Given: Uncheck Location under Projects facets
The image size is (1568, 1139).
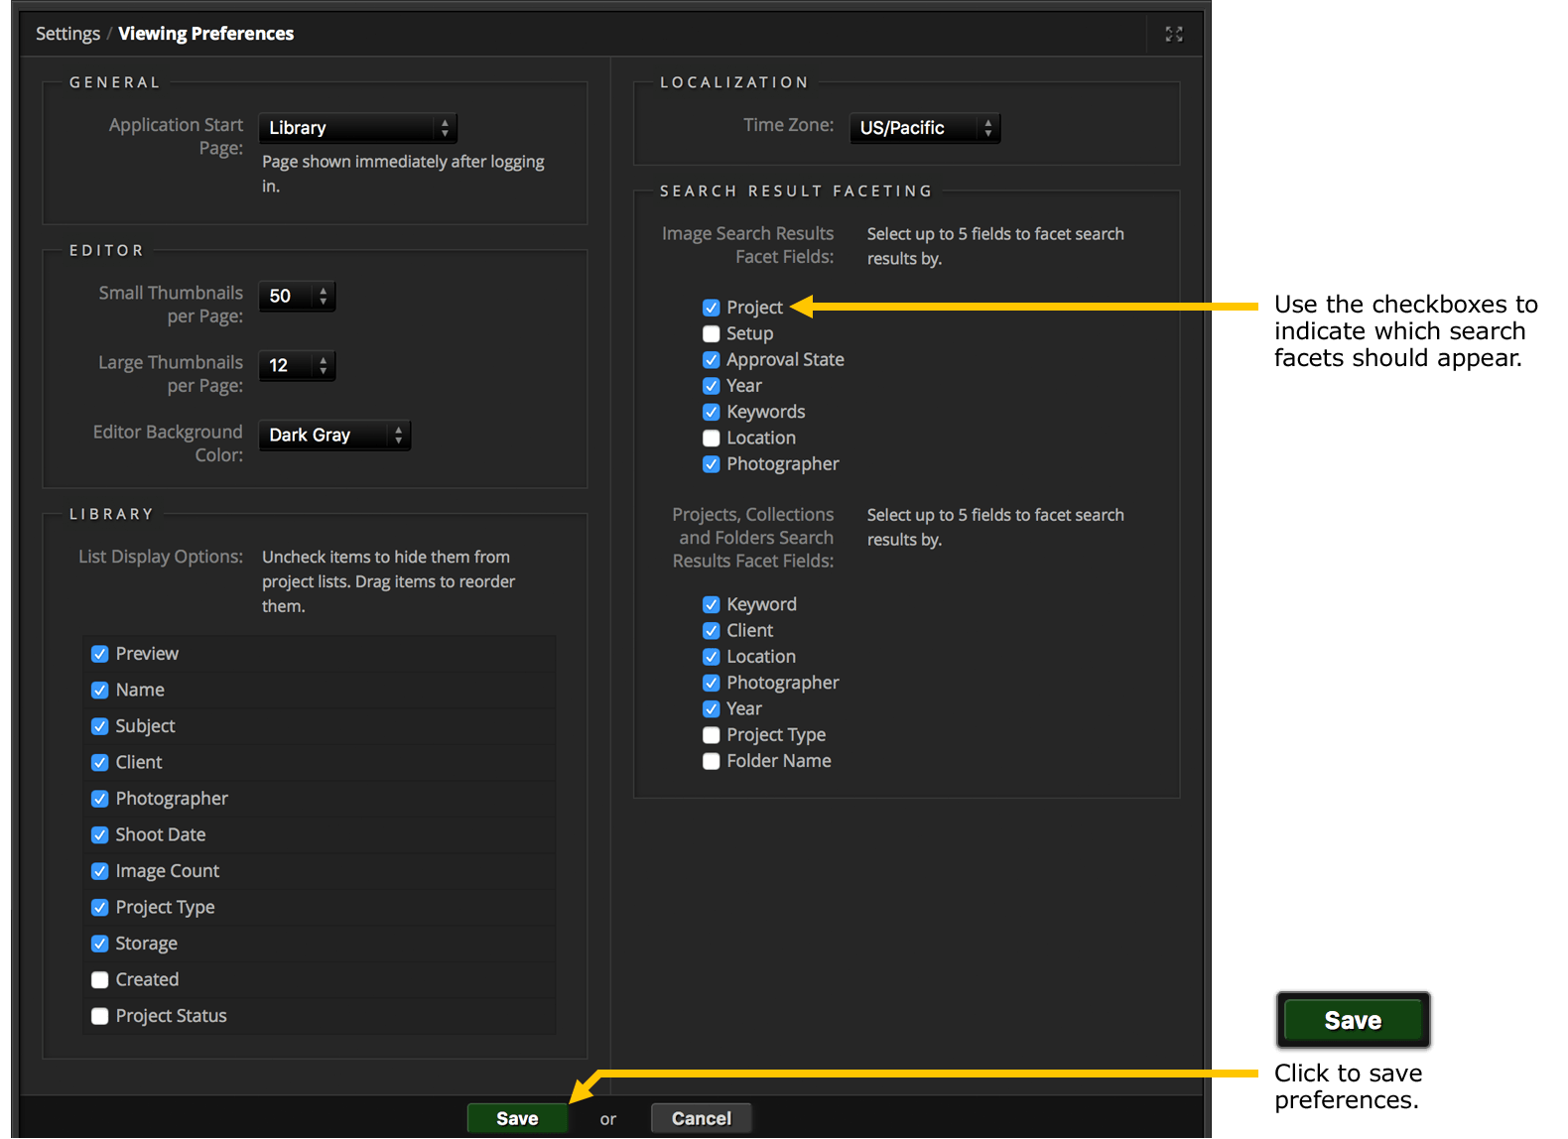Looking at the screenshot, I should pos(712,657).
